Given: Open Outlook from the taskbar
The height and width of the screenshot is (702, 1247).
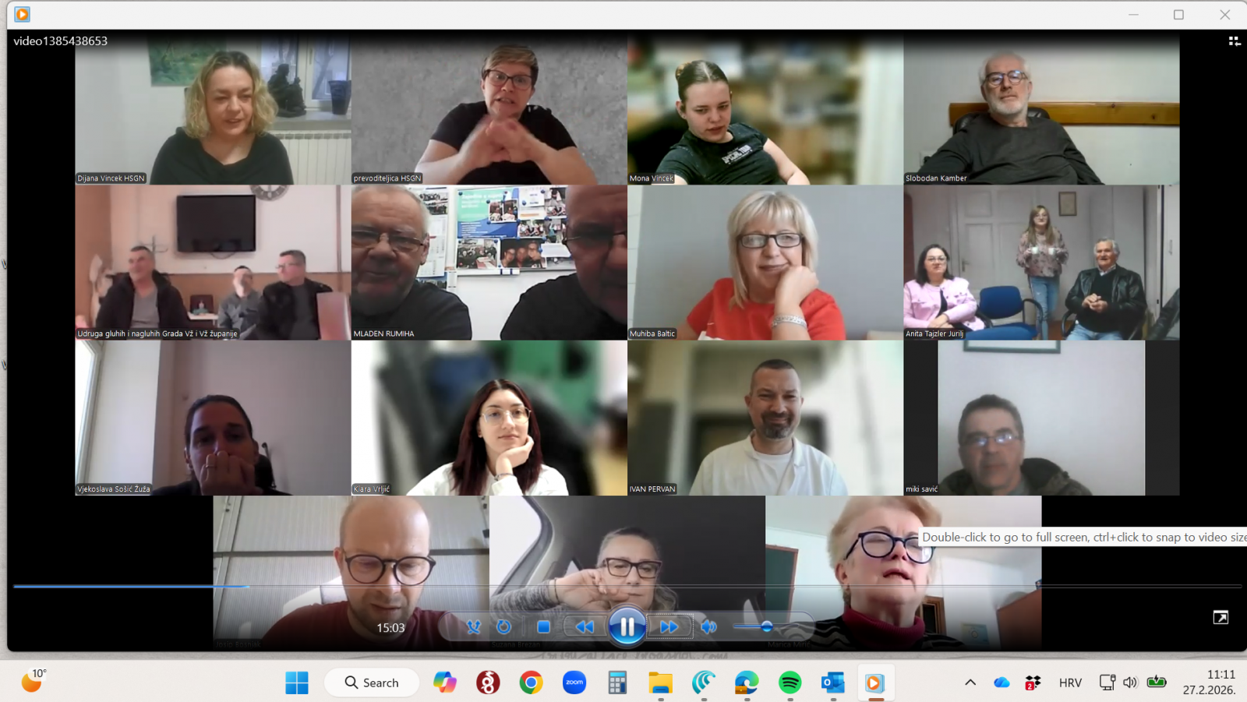Looking at the screenshot, I should click(x=832, y=683).
